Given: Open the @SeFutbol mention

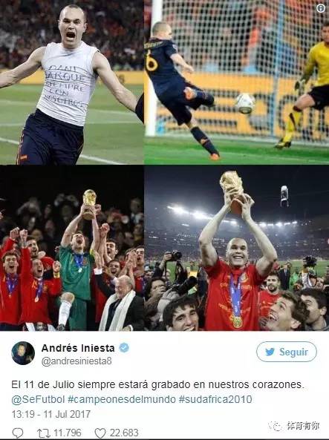Looking at the screenshot, I should pyautogui.click(x=38, y=399).
